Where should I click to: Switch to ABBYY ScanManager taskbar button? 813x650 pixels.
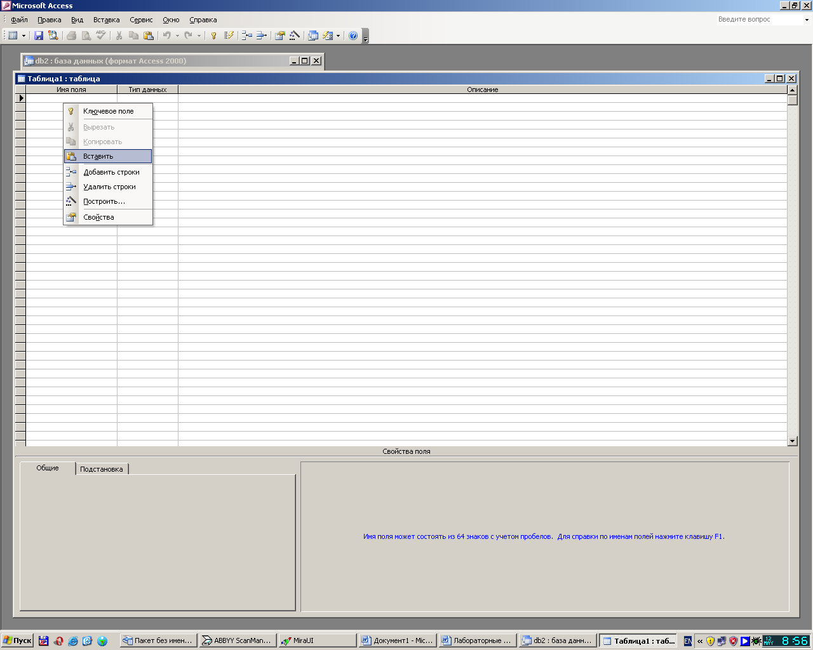coord(237,640)
